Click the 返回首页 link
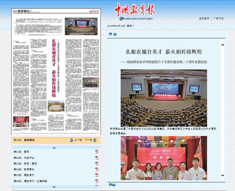 click(x=204, y=18)
